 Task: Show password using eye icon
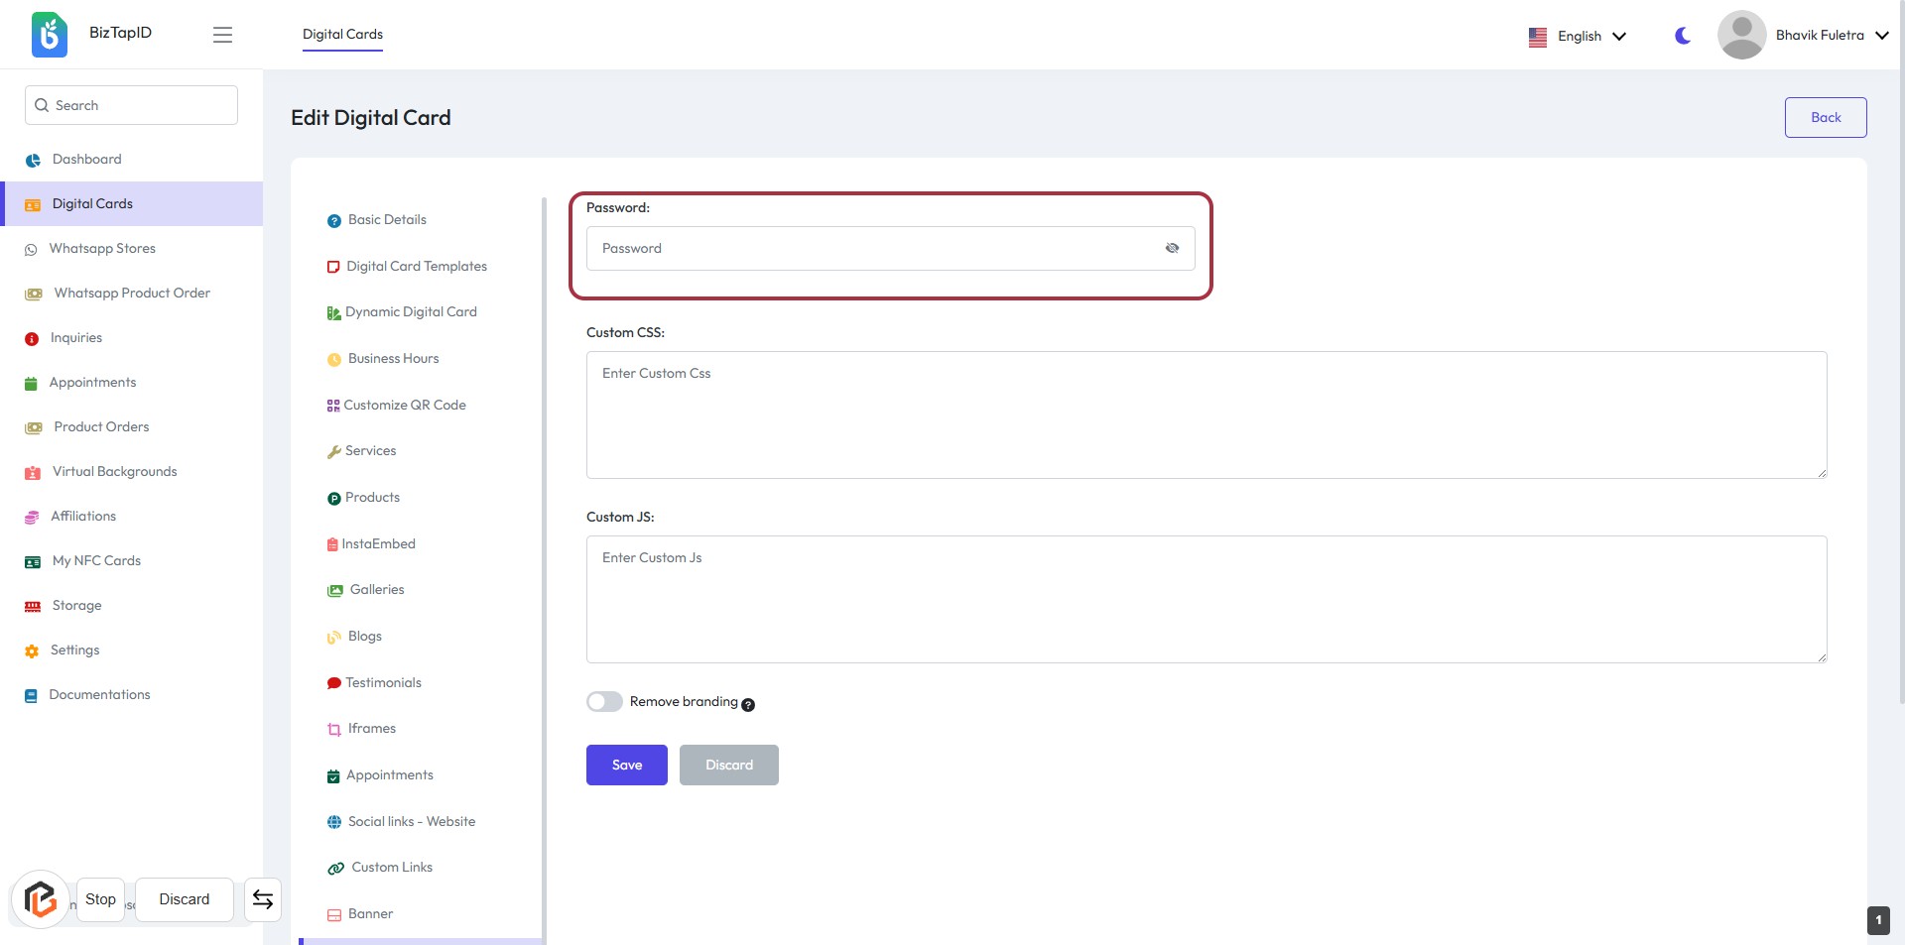(x=1172, y=248)
